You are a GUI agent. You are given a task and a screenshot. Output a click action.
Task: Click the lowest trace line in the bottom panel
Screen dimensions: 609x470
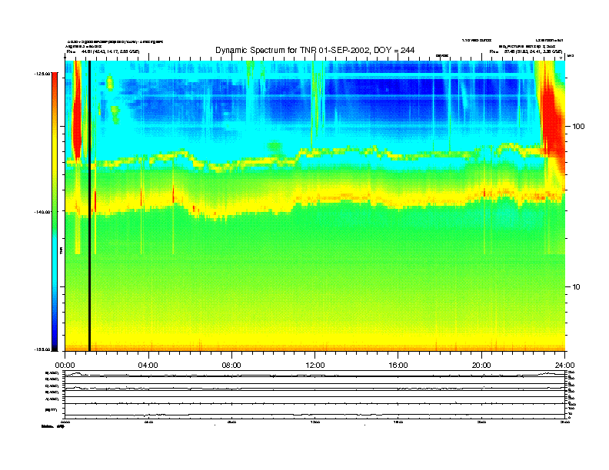pos(314,415)
